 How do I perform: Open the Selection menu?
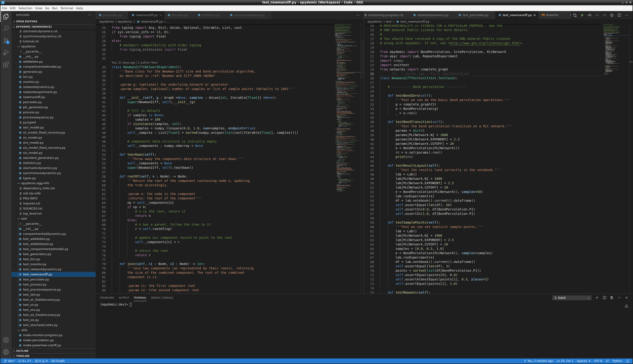click(x=25, y=8)
